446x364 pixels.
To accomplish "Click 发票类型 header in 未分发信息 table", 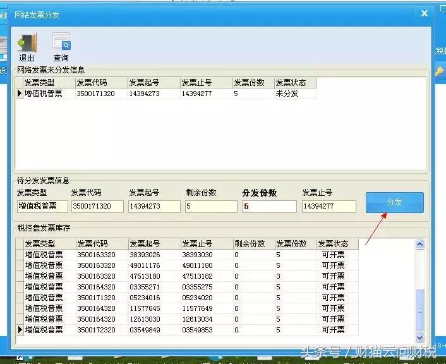I will 49,83.
